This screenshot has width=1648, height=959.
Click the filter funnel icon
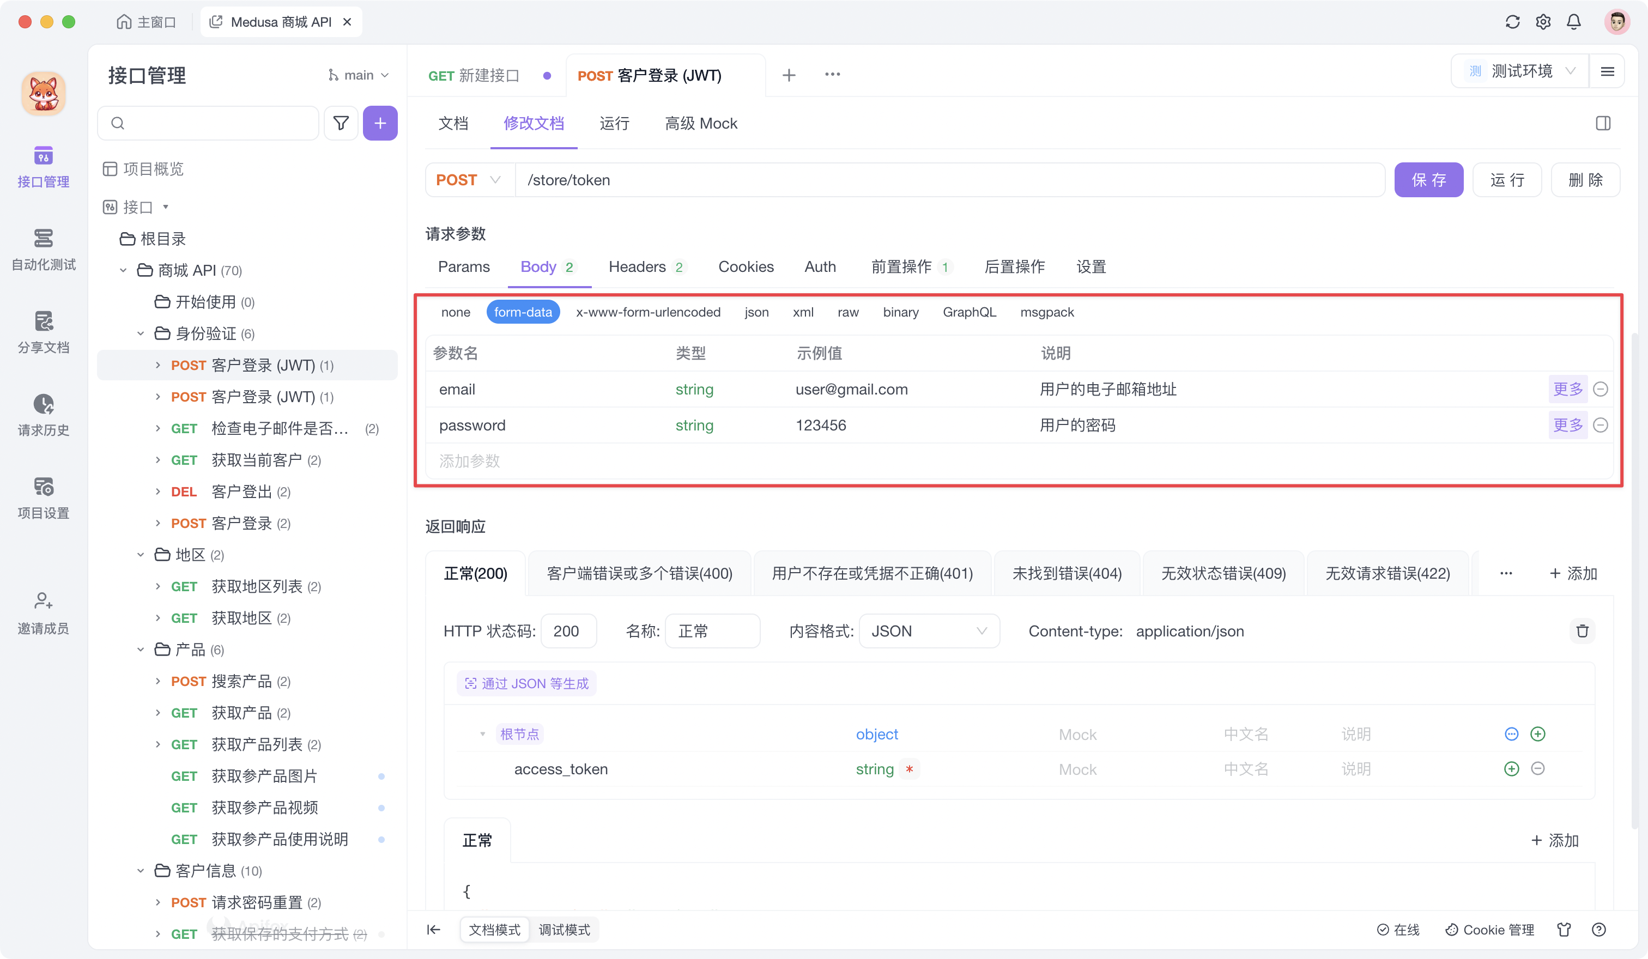tap(341, 123)
